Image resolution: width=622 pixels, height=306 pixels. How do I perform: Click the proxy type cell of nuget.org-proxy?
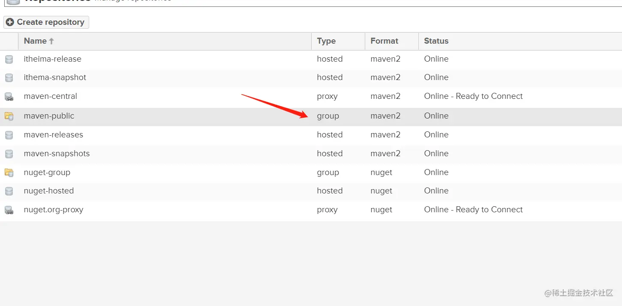pos(327,210)
